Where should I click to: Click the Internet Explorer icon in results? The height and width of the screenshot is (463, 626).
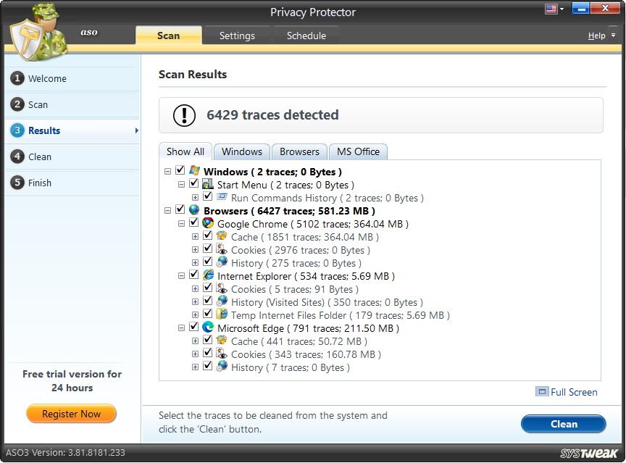[x=208, y=275]
